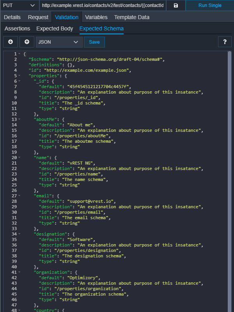
Task: Click the "About me" default value
Action: click(x=80, y=125)
